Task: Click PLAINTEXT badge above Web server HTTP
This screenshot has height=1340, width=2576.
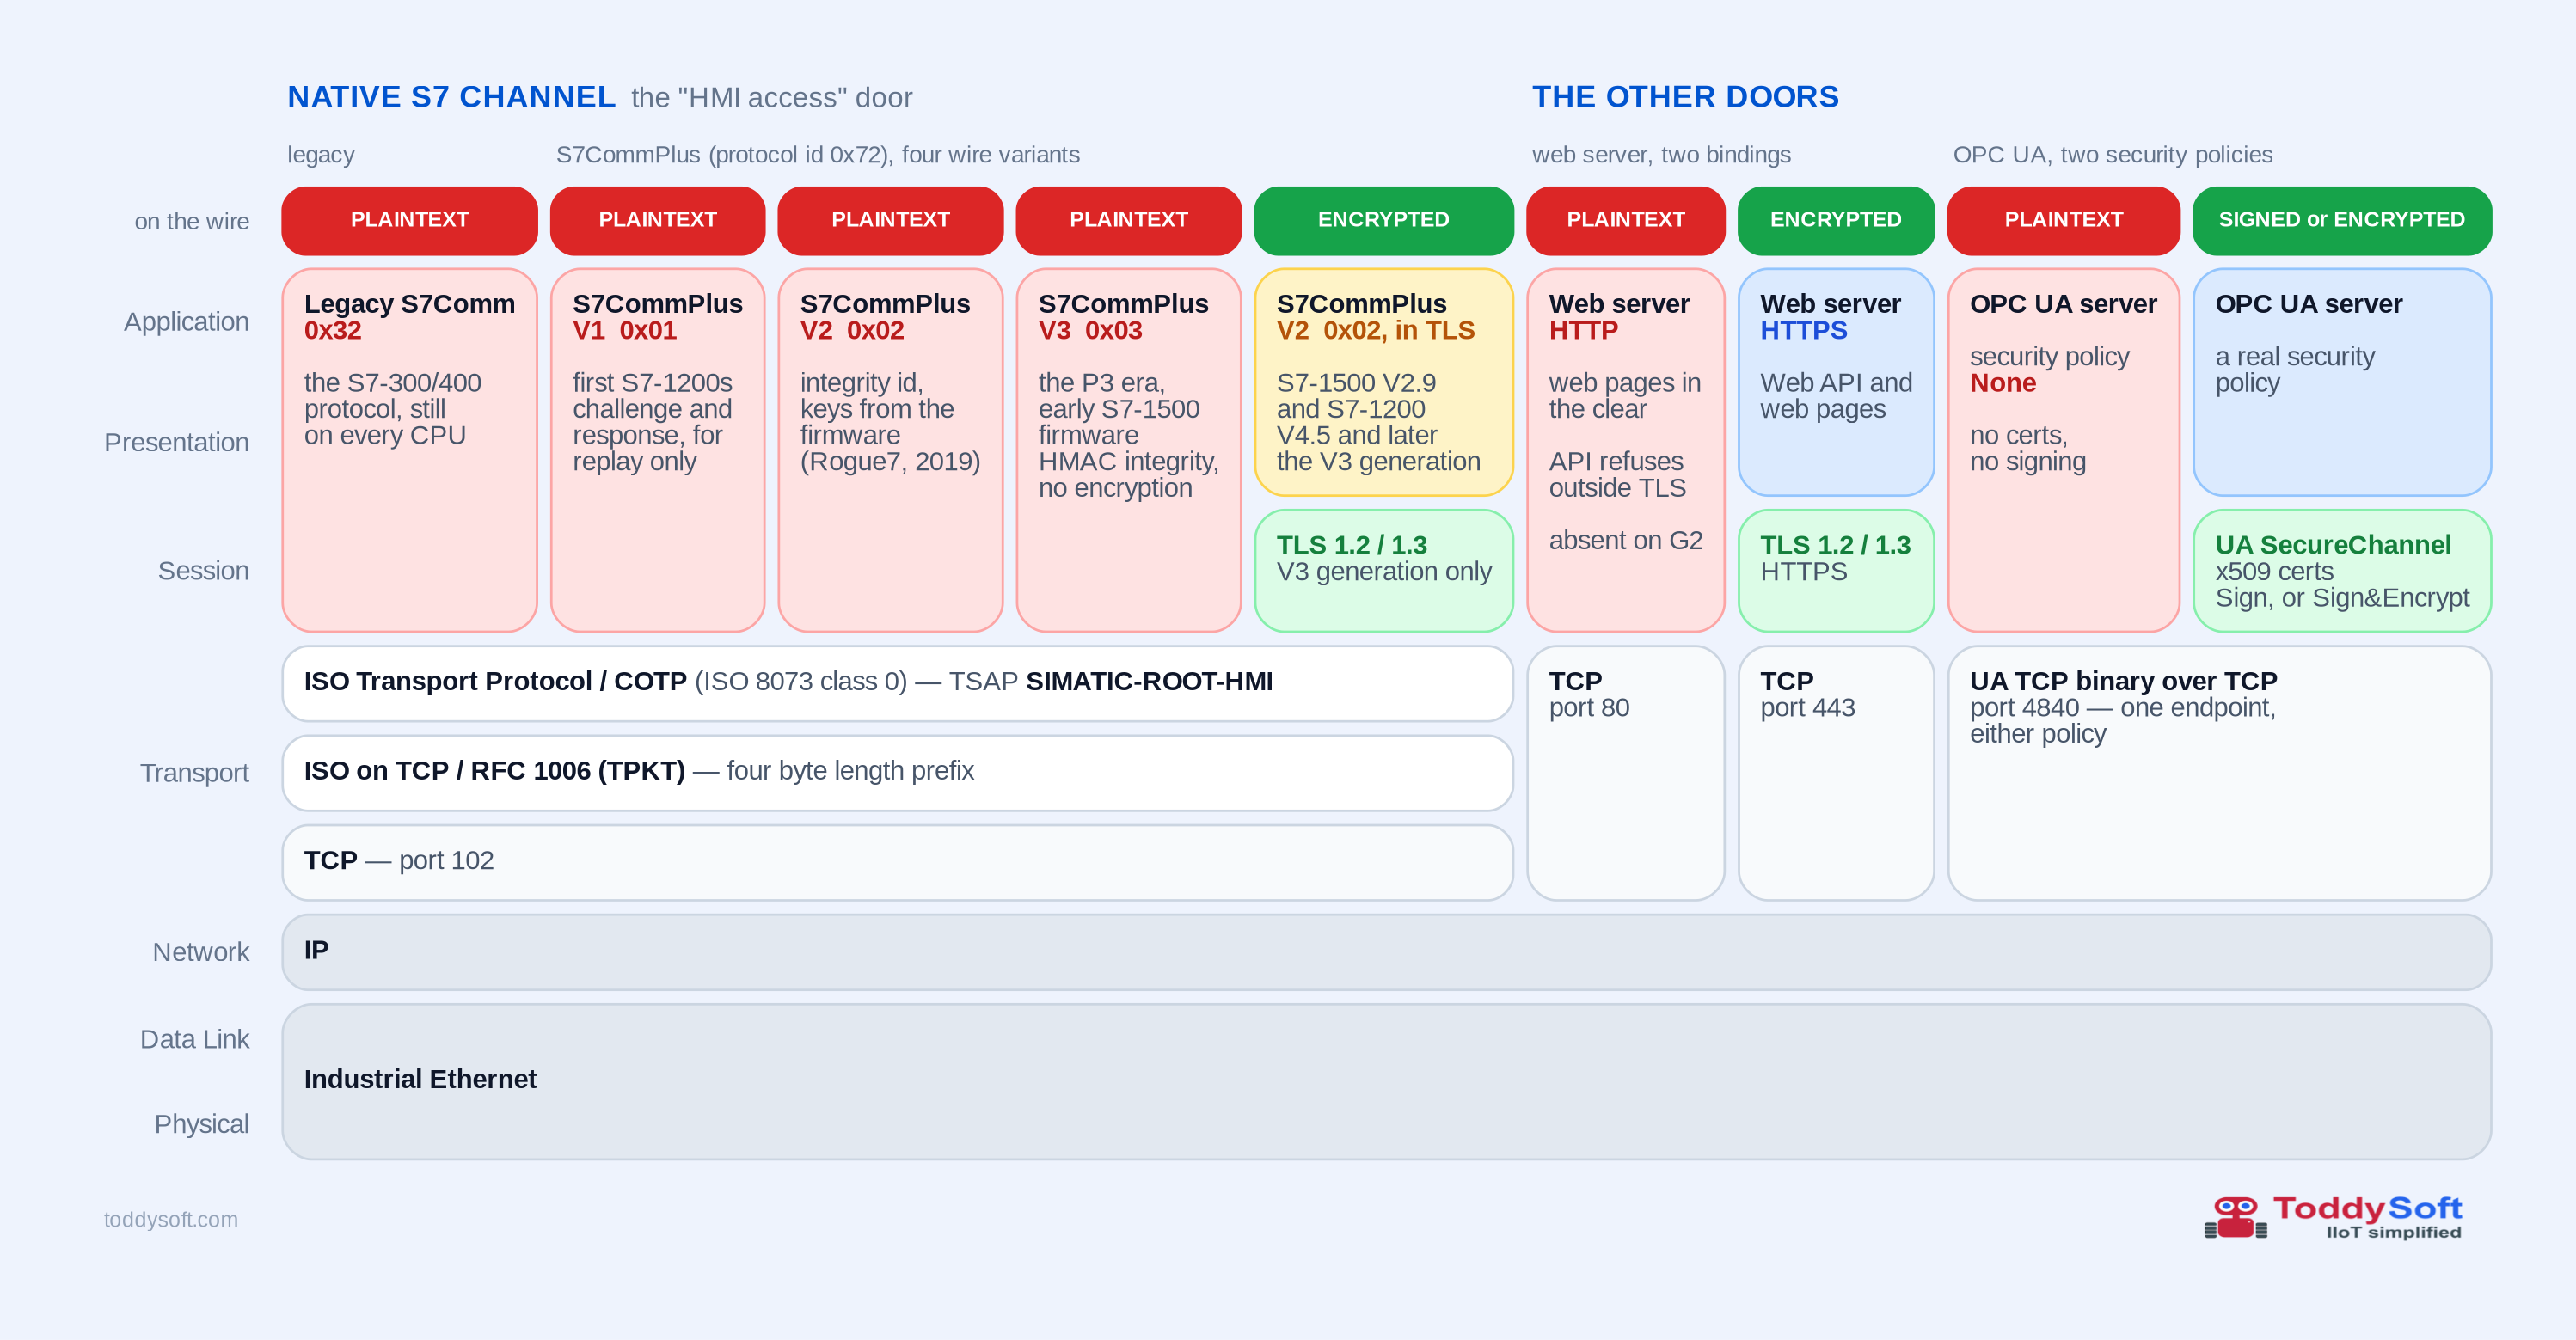Action: [1626, 220]
